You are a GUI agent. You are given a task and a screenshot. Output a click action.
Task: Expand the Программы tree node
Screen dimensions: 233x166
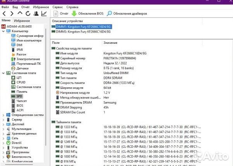(x=3, y=152)
